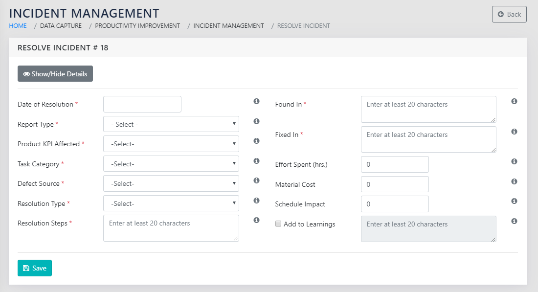The width and height of the screenshot is (538, 292).
Task: Focus the Date of Resolution field
Action: [x=142, y=104]
